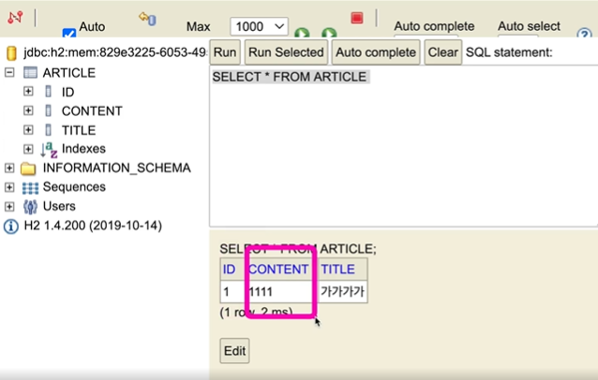Click the result cell showing 가가가가
Image resolution: width=598 pixels, height=380 pixels.
click(x=342, y=292)
